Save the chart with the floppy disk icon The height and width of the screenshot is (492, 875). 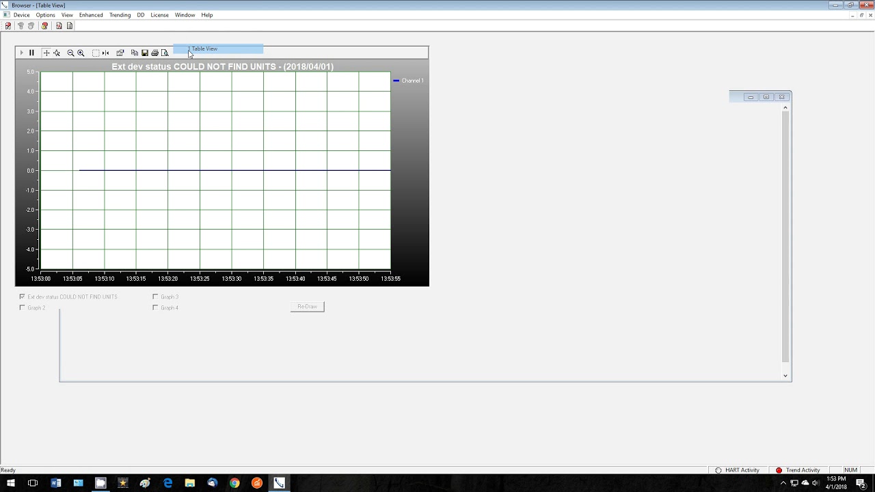(x=145, y=53)
